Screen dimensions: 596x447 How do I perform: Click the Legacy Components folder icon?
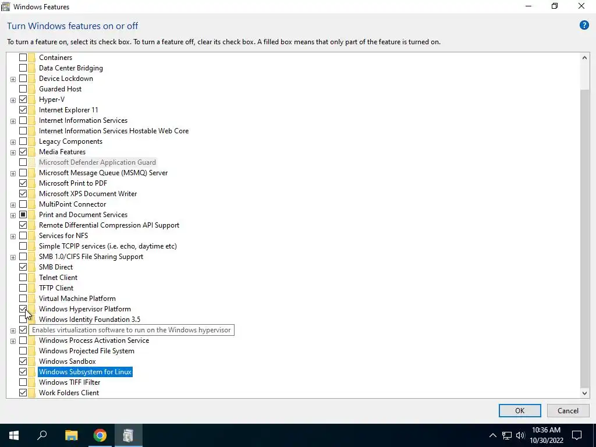(31, 141)
